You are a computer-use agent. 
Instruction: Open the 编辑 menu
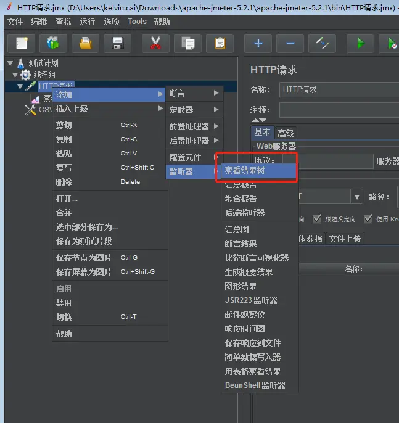pos(39,22)
